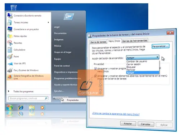
Task: Open Imágenes from the Start menu
Action: point(59,40)
